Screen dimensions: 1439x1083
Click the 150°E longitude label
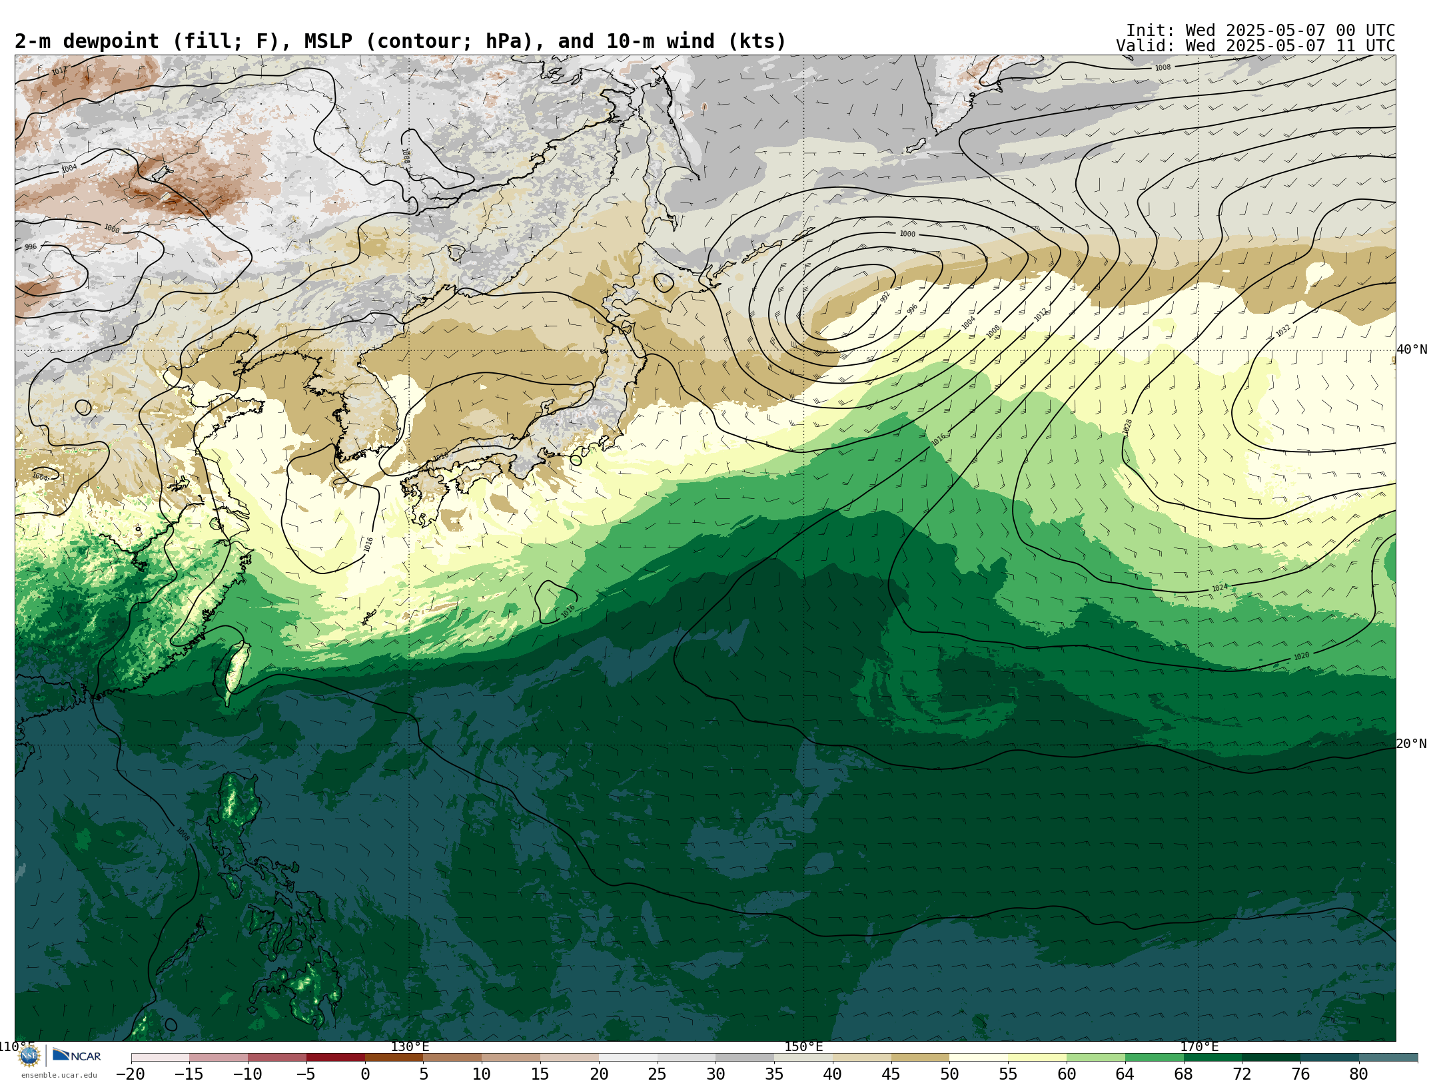tap(803, 1046)
